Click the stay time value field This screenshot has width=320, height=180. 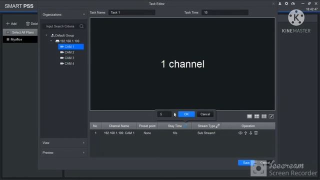click(164, 114)
